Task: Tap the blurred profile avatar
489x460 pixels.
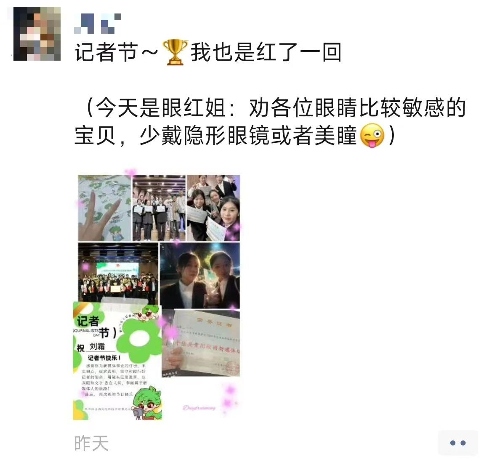Action: 37,34
